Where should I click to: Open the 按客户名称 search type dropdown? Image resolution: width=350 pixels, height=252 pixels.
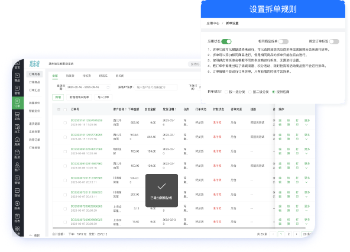126,87
